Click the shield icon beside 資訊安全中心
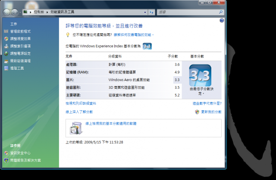Viewport: 276px width, 180px height. point(6,153)
